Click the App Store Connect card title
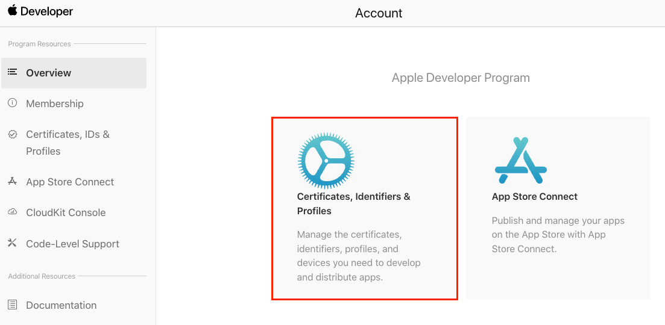The width and height of the screenshot is (665, 325). tap(534, 197)
